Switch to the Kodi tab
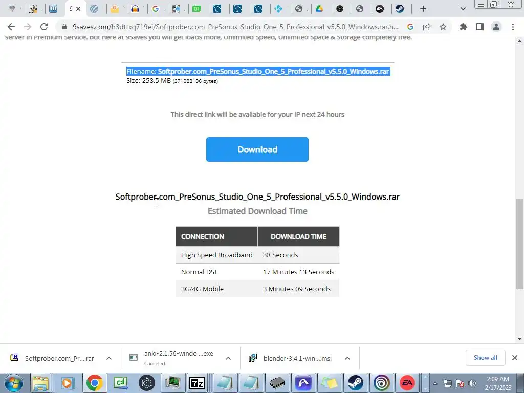524x393 pixels. pyautogui.click(x=278, y=9)
